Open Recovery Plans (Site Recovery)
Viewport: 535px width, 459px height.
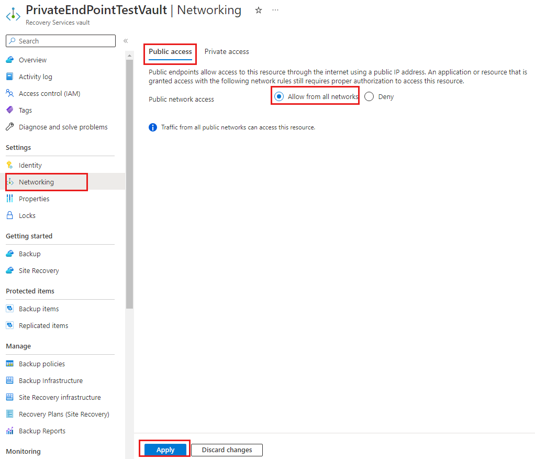tap(64, 414)
